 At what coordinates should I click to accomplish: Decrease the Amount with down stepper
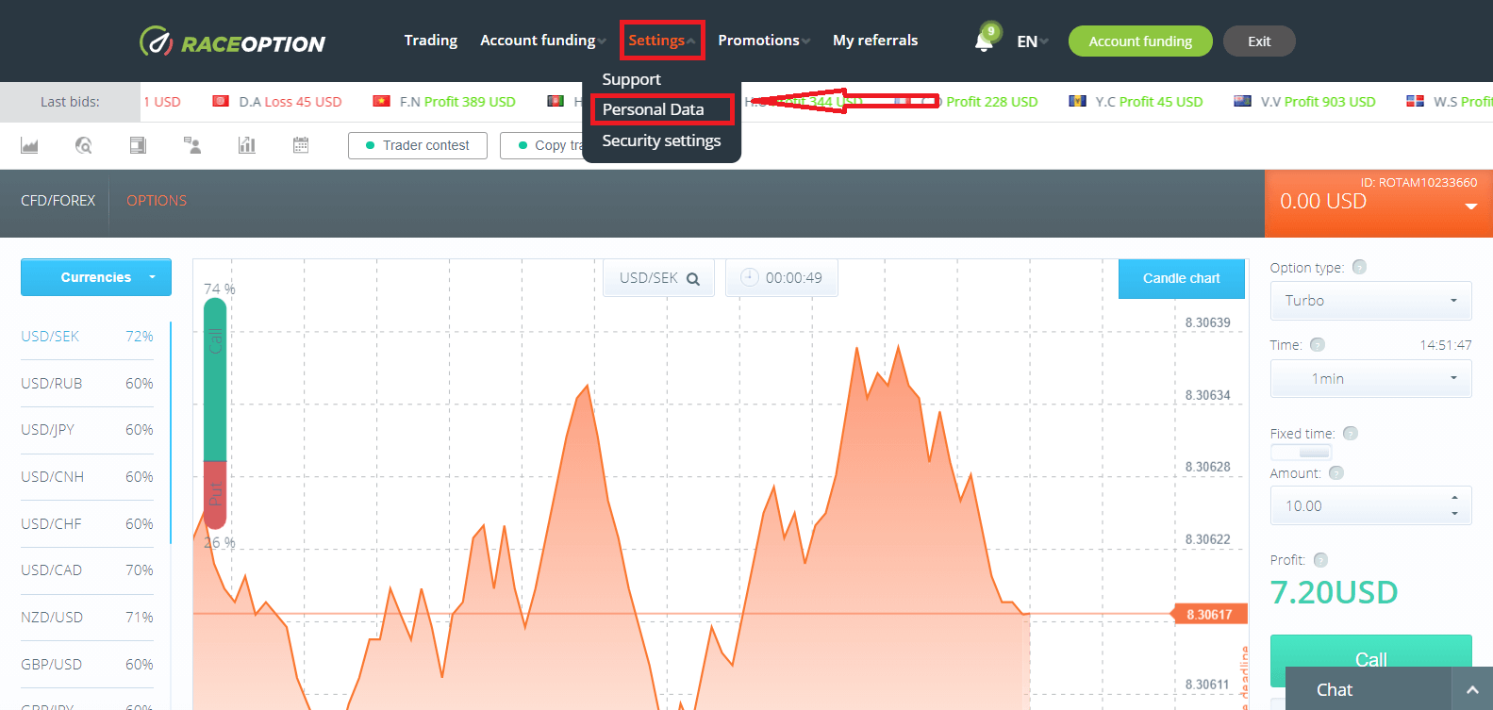pos(1455,514)
